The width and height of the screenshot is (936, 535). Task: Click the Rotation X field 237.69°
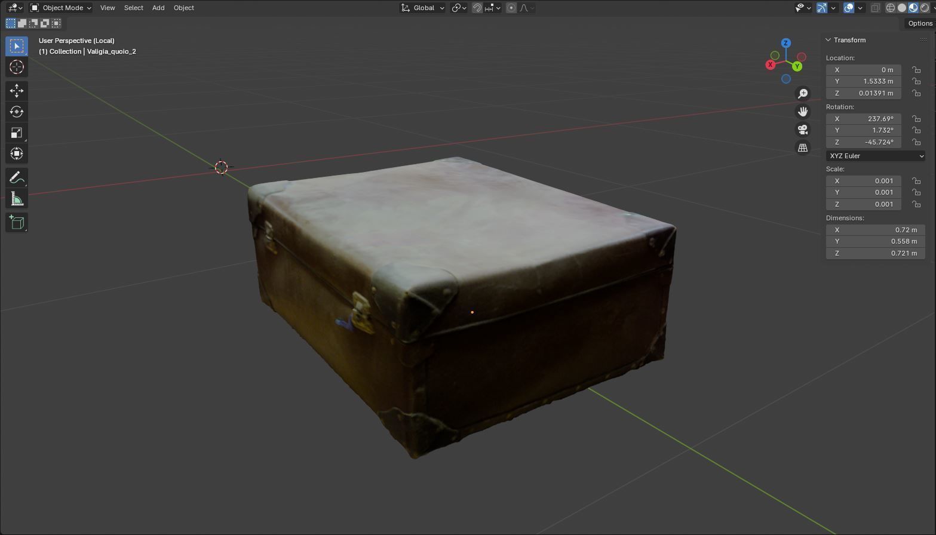coord(864,119)
